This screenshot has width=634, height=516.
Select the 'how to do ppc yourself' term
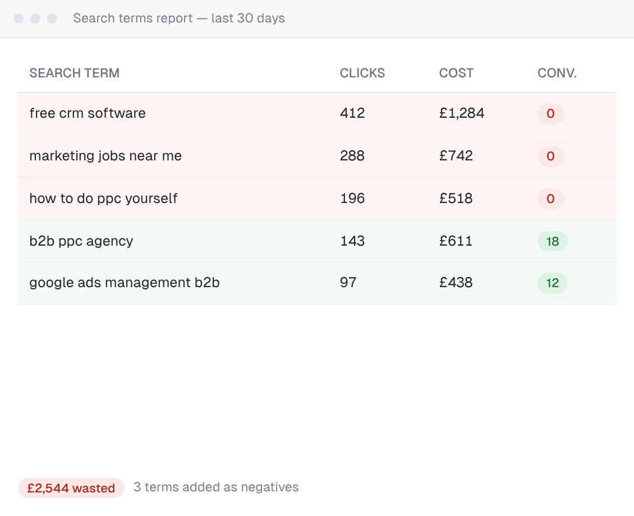(103, 199)
